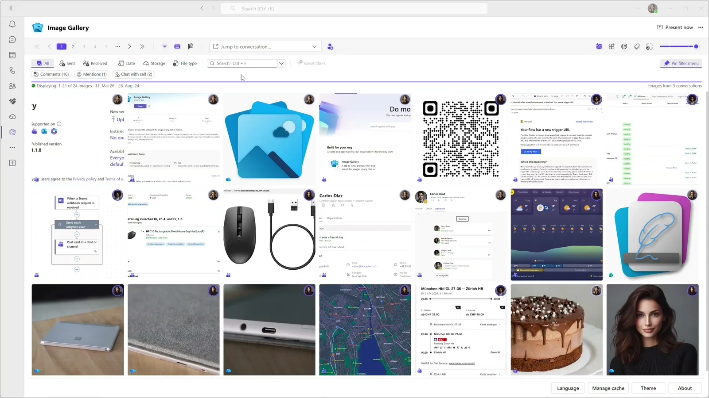
Task: Go back with the title bar arrow
Action: tap(202, 8)
